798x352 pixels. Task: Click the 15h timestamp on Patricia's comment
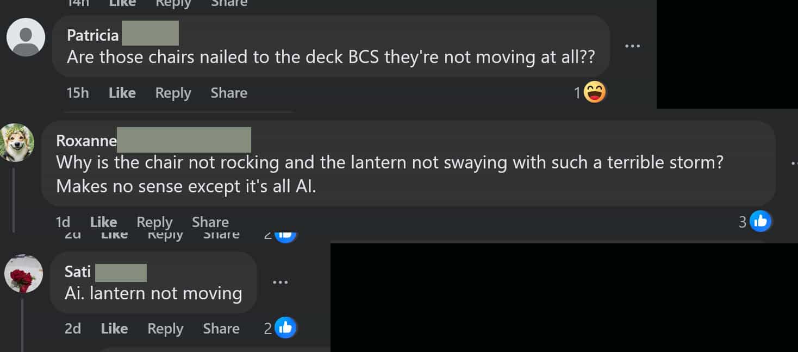[x=77, y=93]
